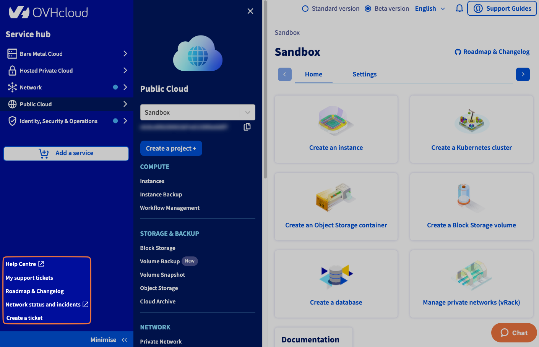The height and width of the screenshot is (347, 539).
Task: Click the Object Storage container illustration
Action: pos(336,197)
